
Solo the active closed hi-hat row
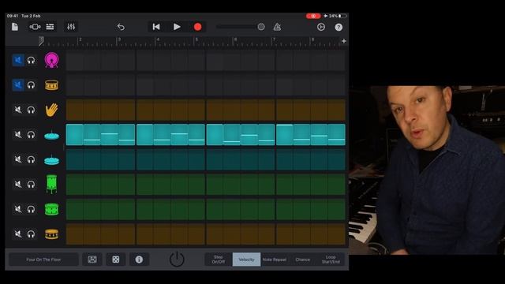[x=31, y=135]
